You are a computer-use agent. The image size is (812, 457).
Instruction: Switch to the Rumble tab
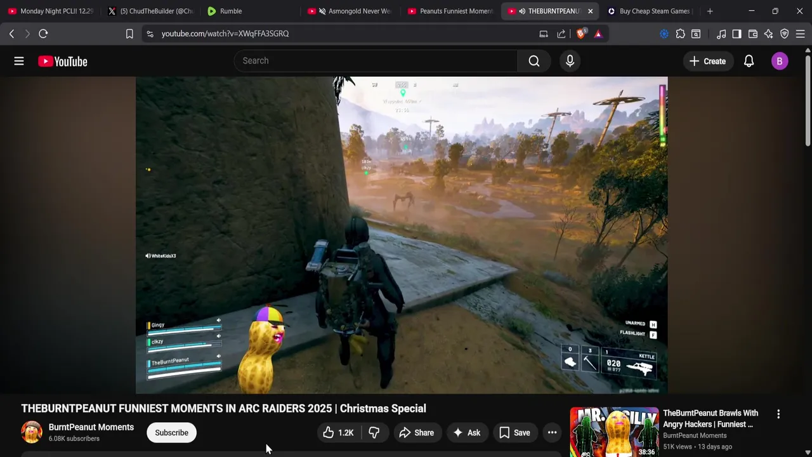point(250,11)
